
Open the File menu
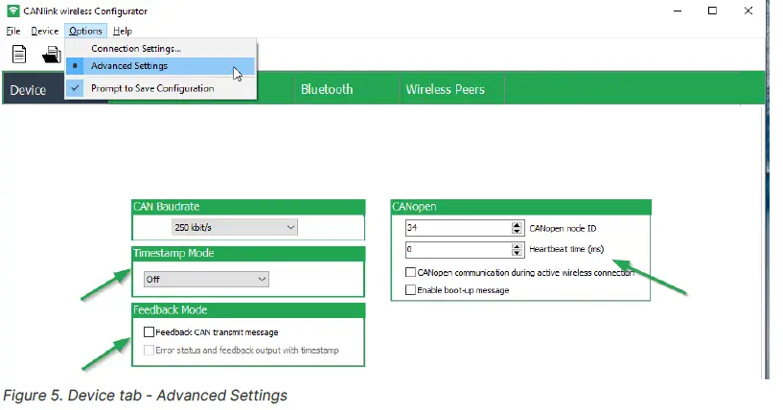click(x=13, y=31)
